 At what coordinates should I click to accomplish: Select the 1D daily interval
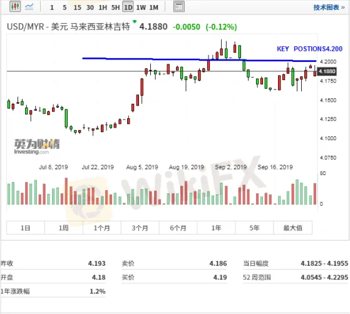128,8
